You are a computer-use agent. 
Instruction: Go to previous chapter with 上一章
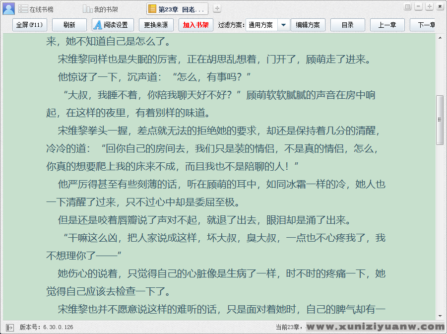[x=387, y=25]
